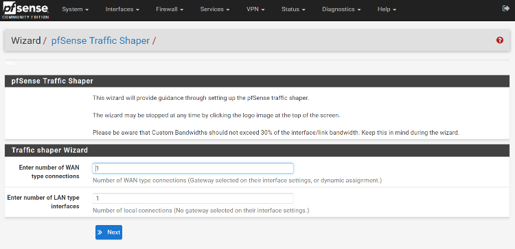Open the System dropdown menu
Image resolution: width=515 pixels, height=249 pixels.
pos(76,10)
